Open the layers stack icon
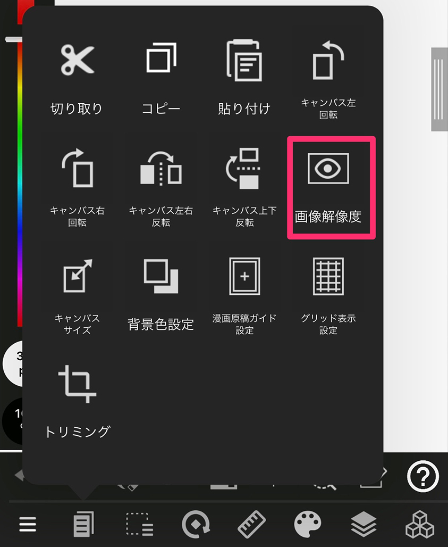This screenshot has width=448, height=547. click(x=364, y=524)
